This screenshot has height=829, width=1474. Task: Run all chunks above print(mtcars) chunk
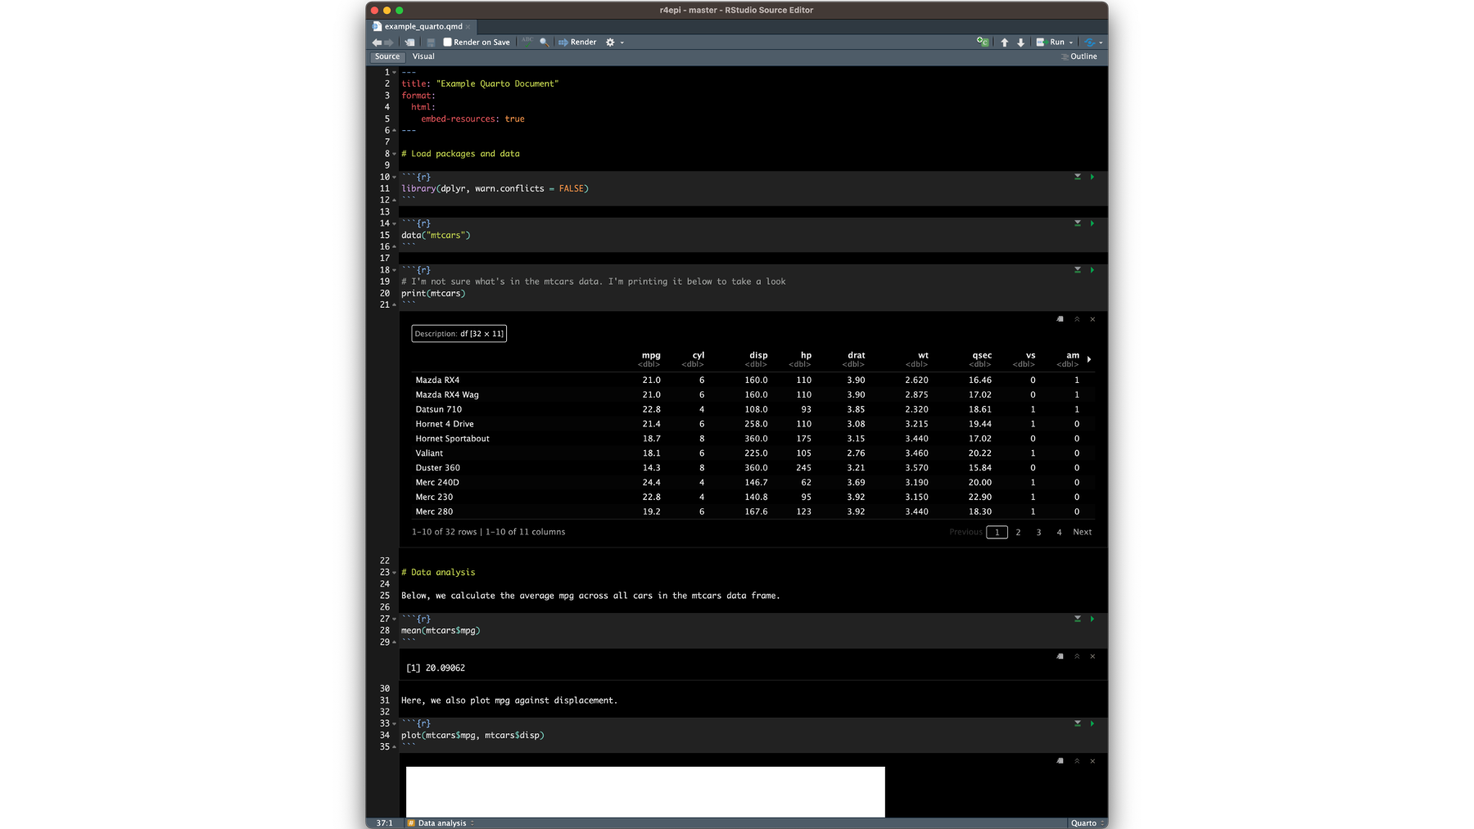pos(1078,270)
